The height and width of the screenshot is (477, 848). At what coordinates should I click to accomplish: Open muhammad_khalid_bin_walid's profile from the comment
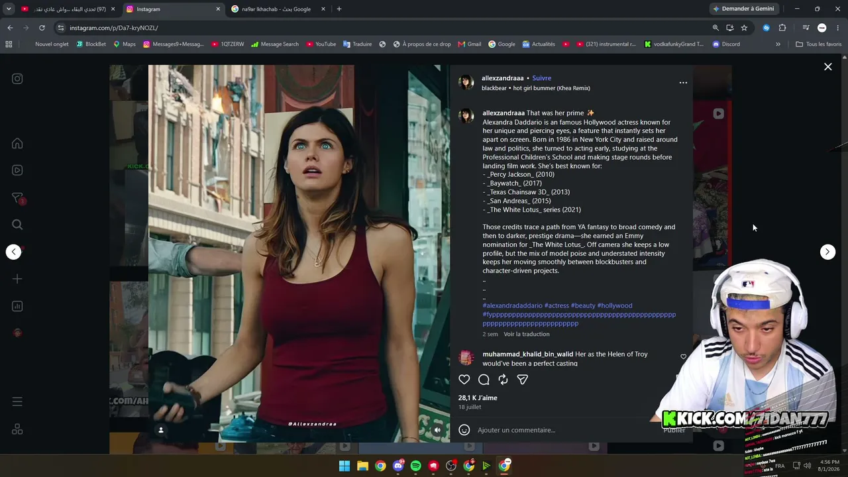pyautogui.click(x=527, y=354)
